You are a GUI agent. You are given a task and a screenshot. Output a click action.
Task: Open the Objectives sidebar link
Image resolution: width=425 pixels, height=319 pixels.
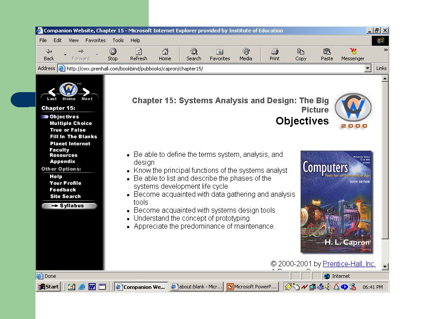point(64,117)
